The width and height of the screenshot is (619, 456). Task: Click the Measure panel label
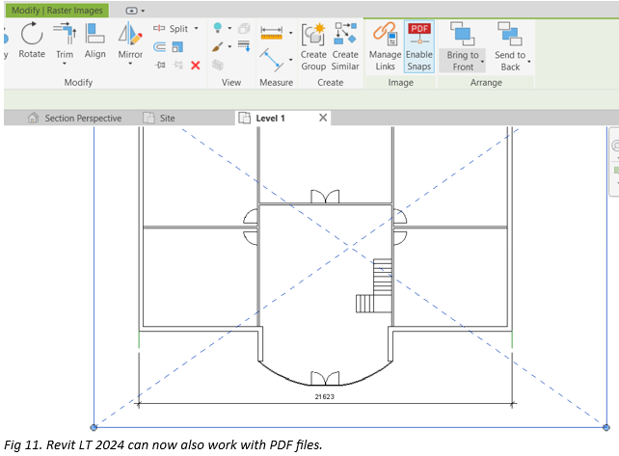pyautogui.click(x=277, y=83)
